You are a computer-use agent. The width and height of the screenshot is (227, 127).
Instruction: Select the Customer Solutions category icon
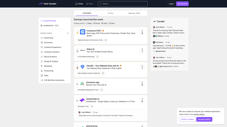[42, 52]
